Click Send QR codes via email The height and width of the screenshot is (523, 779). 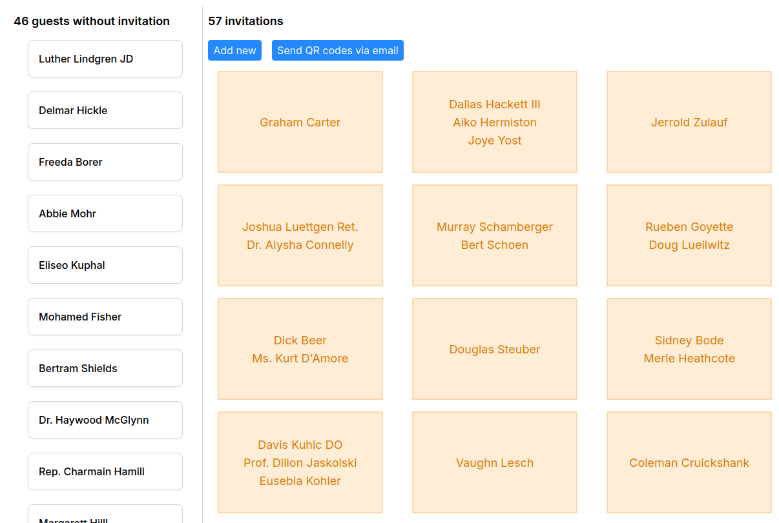pyautogui.click(x=337, y=50)
